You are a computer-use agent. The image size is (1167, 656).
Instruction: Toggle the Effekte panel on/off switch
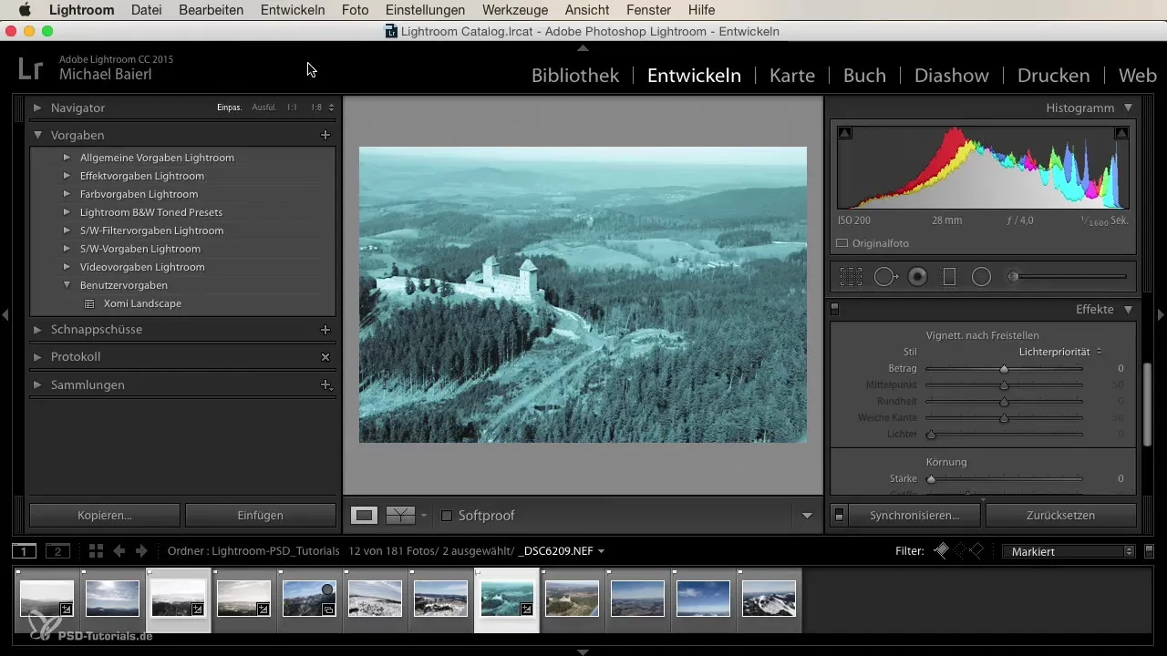coord(834,310)
